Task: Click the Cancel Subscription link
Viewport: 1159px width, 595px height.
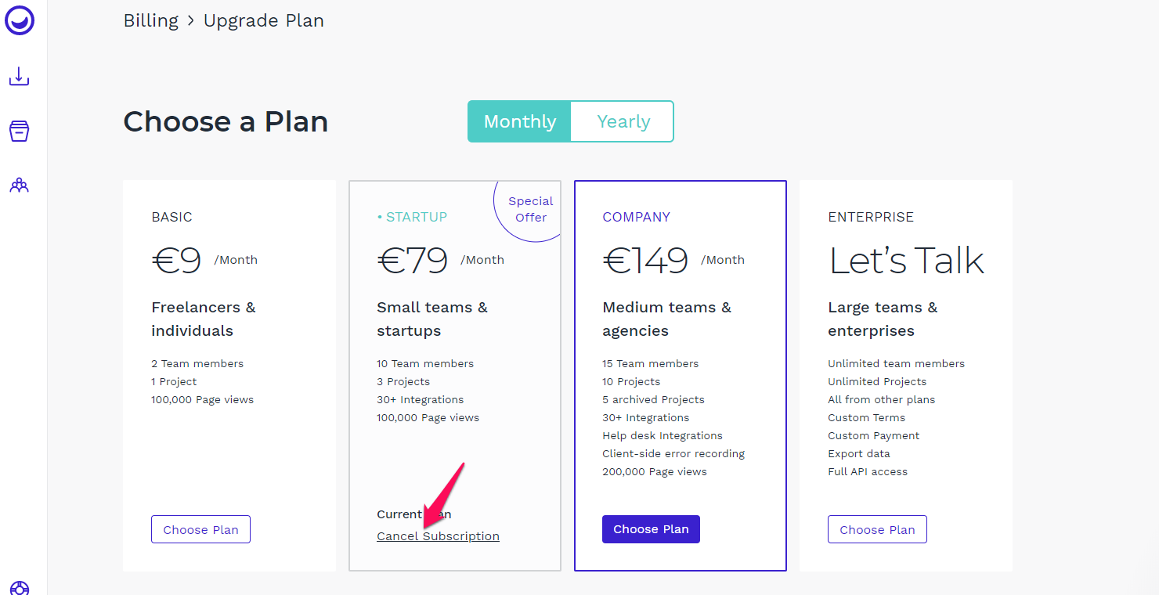Action: 438,536
